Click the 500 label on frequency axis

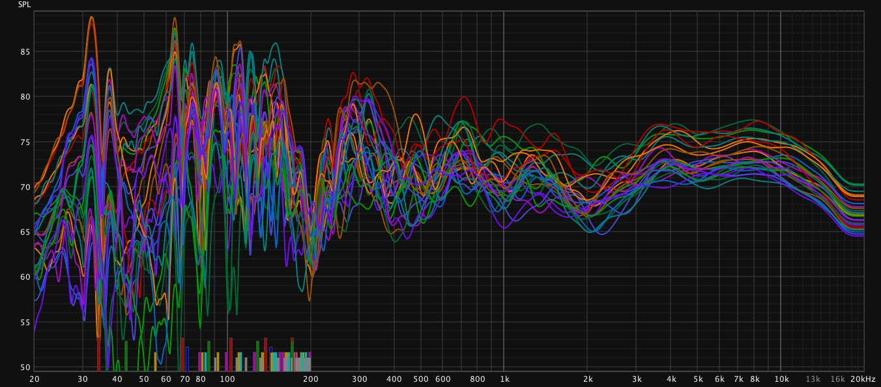tap(421, 379)
